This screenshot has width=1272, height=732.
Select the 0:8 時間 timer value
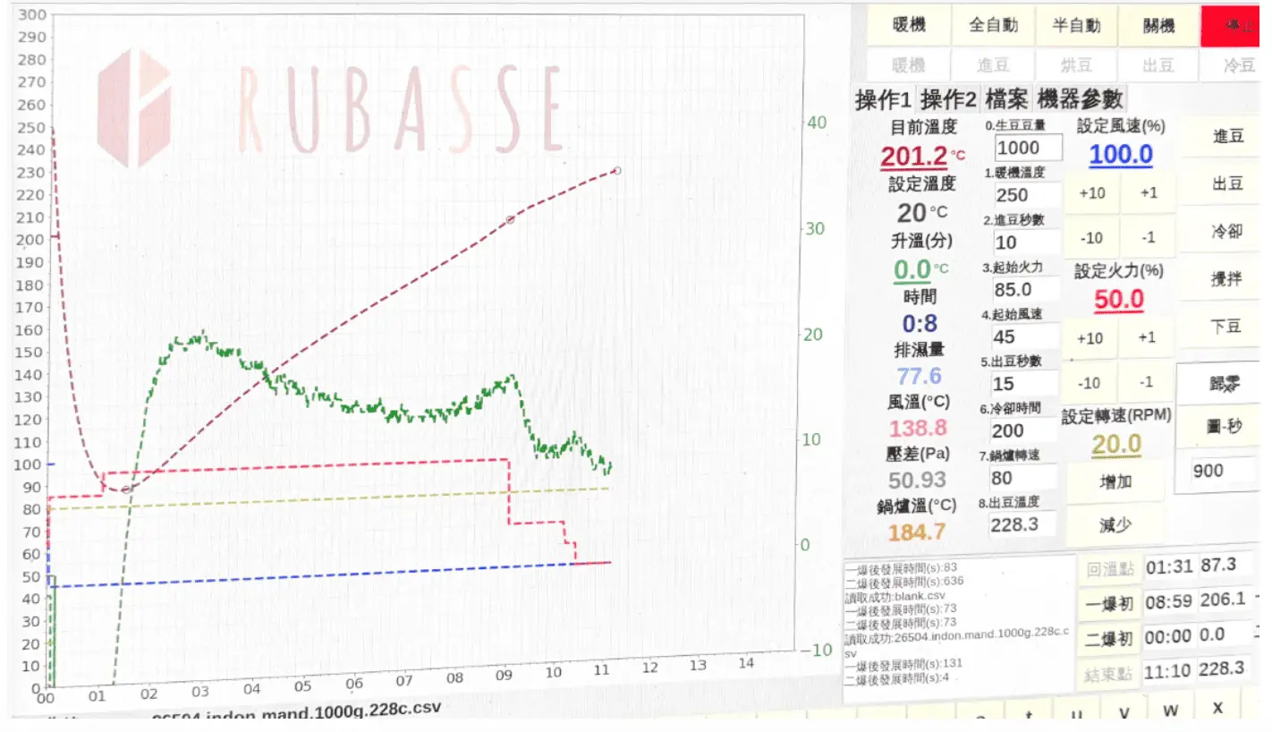919,323
